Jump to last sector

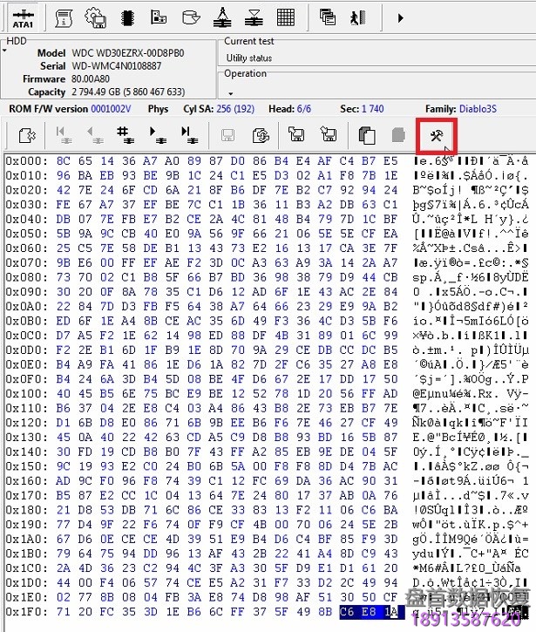[x=189, y=135]
